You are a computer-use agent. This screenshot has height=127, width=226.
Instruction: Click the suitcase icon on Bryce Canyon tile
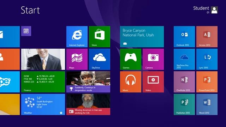[125, 43]
